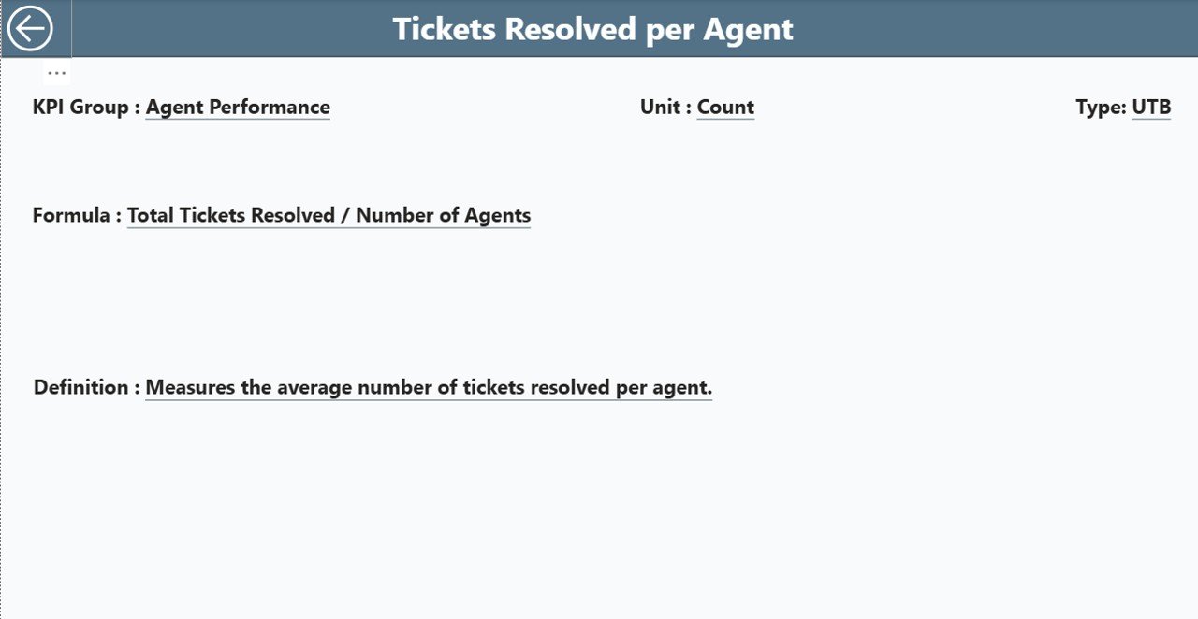Click the Unit label
The width and height of the screenshot is (1198, 619).
660,108
